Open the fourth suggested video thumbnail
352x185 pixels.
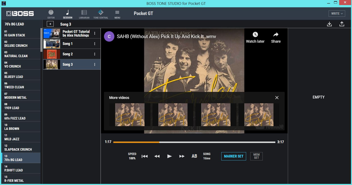[x=259, y=115]
